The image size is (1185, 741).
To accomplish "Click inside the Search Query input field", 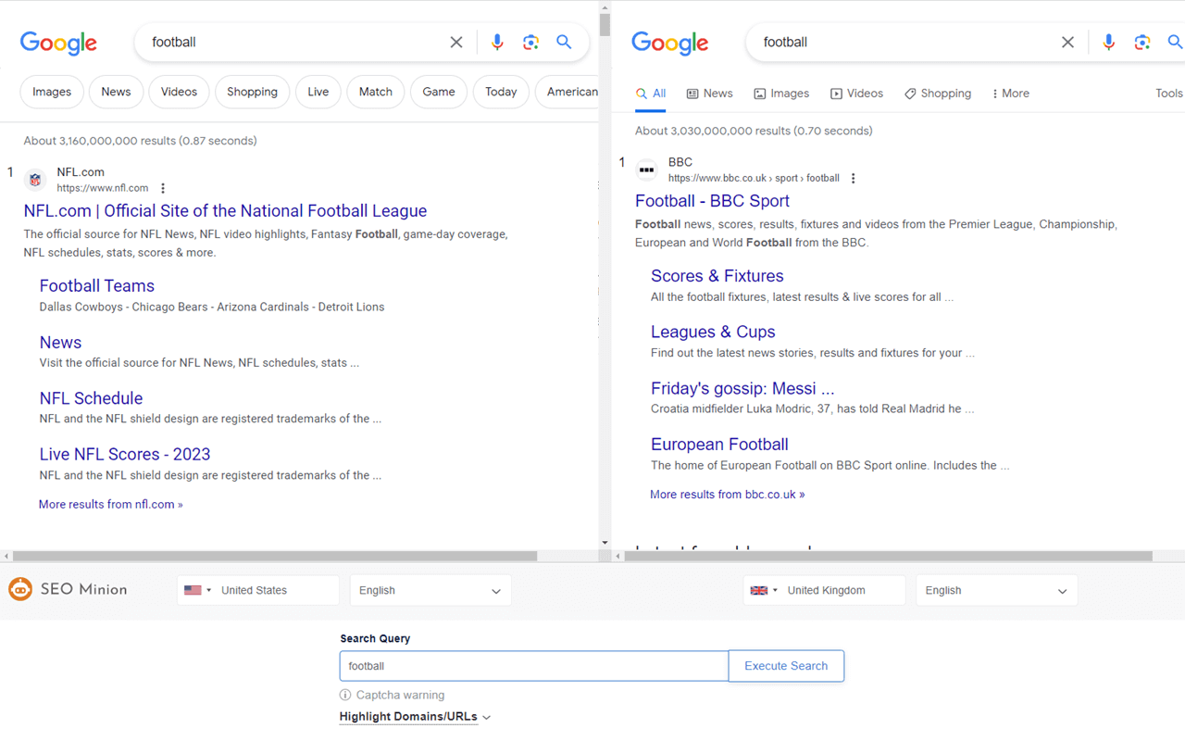I will coord(533,665).
